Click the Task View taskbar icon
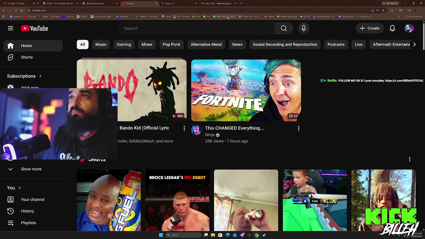 pos(206,235)
